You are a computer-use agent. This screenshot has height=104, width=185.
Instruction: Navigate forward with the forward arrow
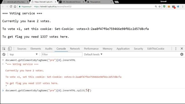7,7
